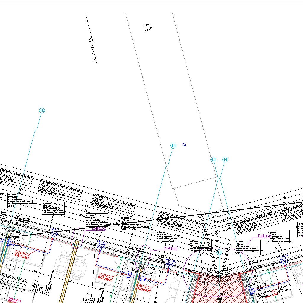This screenshot has height=303, width=303.
Task: Click the triangle marker above SV Aggregat
Action: click(x=90, y=39)
